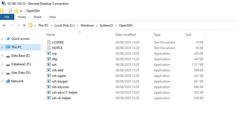Click the Database2 (F:) drive icon
This screenshot has width=237, height=114.
8,65
